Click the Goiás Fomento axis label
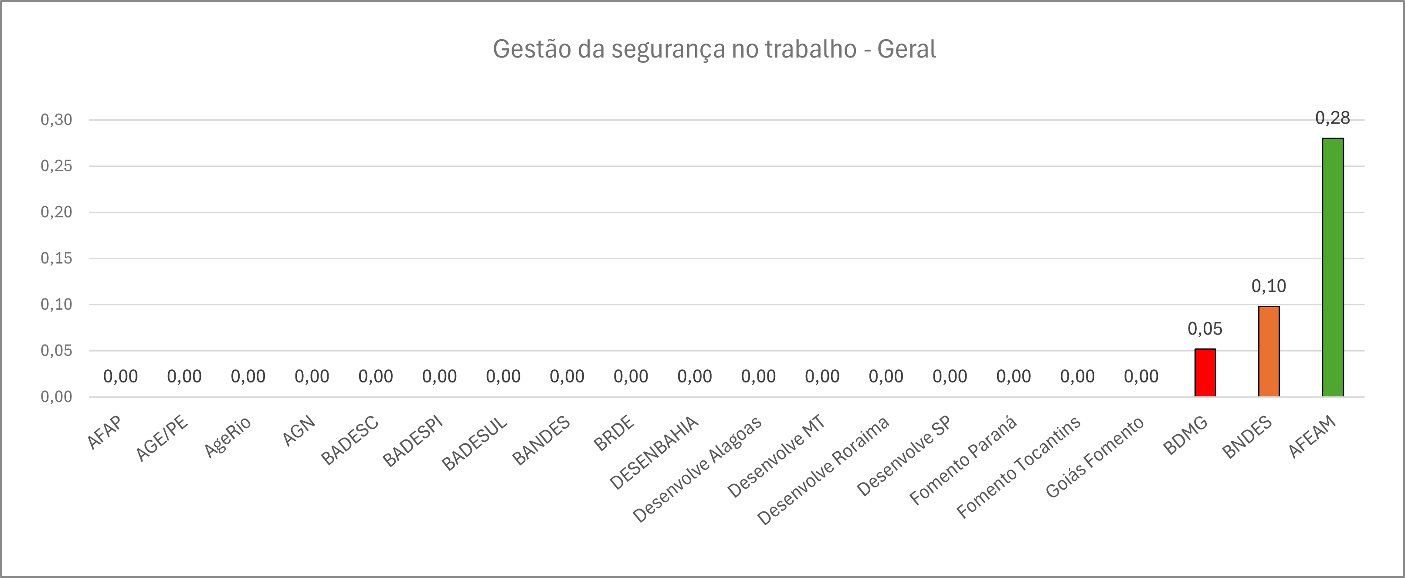Screen dimensions: 1405x578 1095,457
